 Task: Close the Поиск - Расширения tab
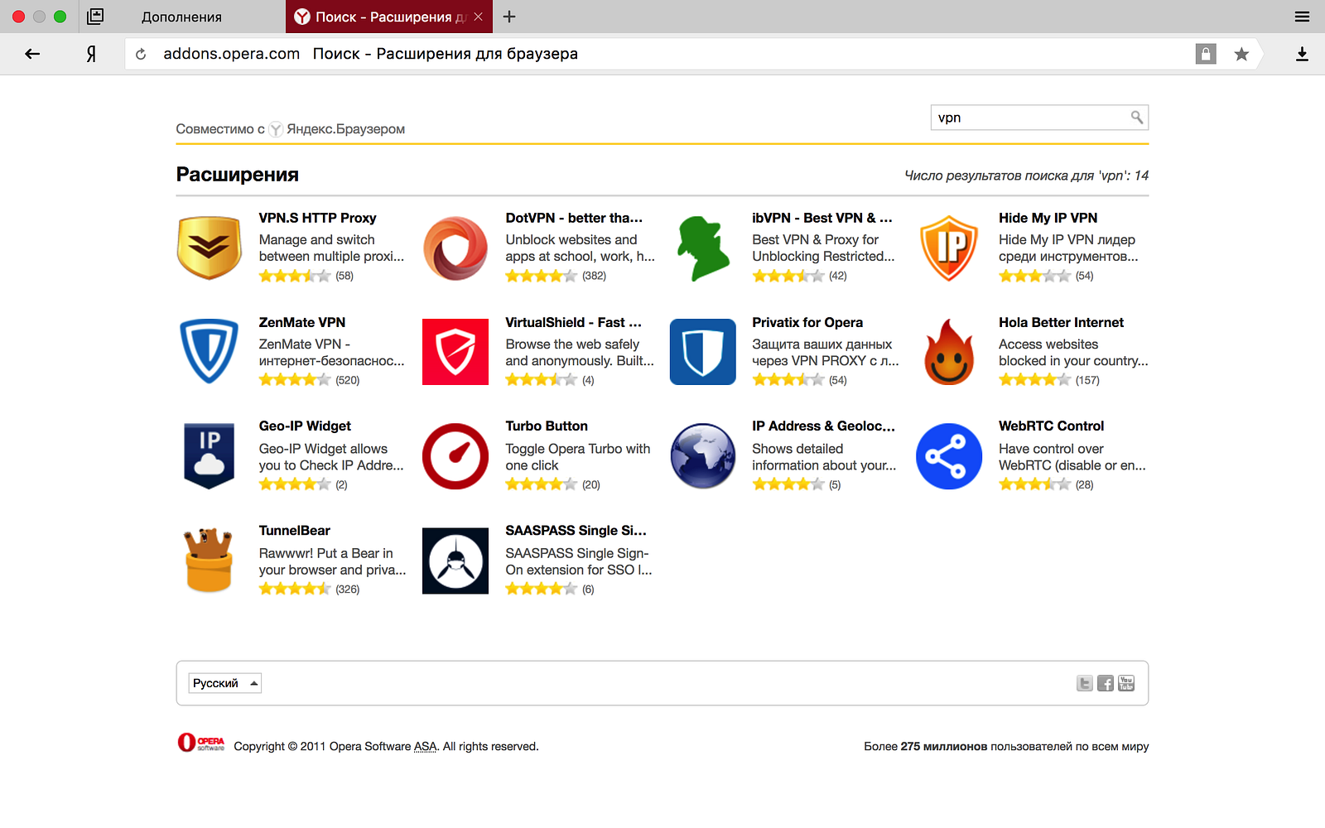(479, 17)
